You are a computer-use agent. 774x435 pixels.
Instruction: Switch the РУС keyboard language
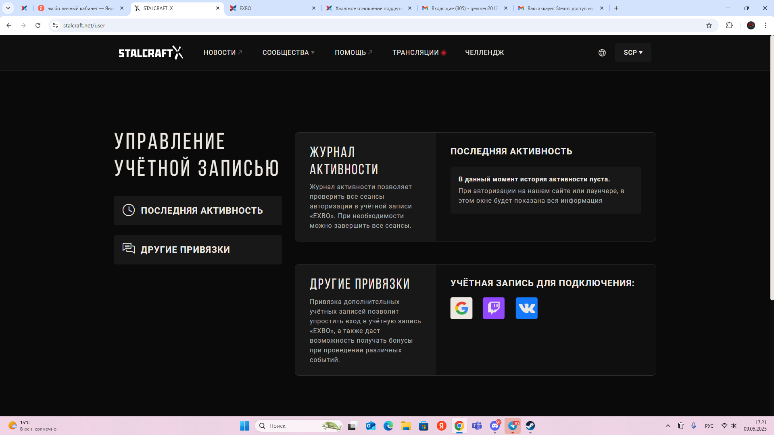(x=709, y=426)
